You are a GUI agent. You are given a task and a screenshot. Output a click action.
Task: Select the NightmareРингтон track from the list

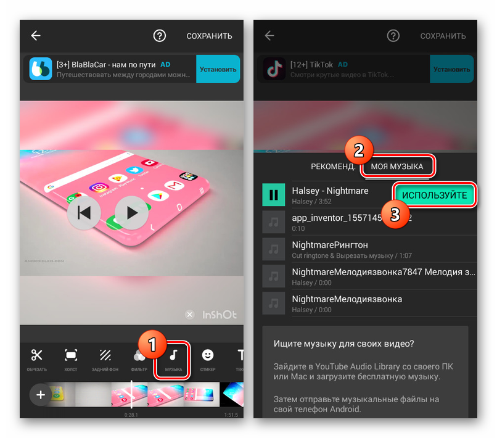coord(339,249)
